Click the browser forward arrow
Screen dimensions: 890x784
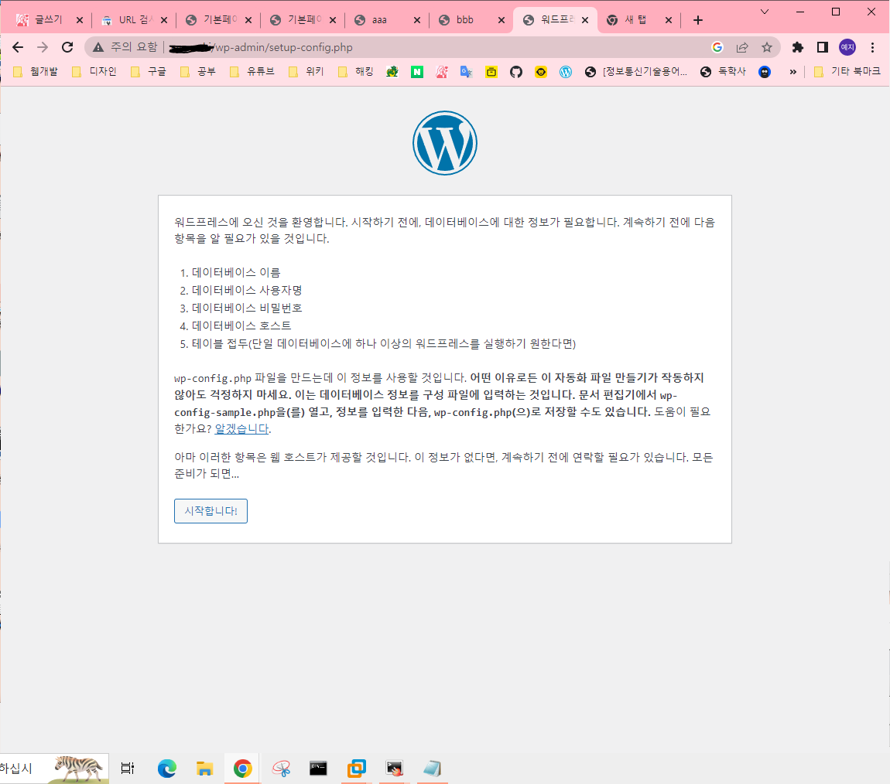click(43, 47)
